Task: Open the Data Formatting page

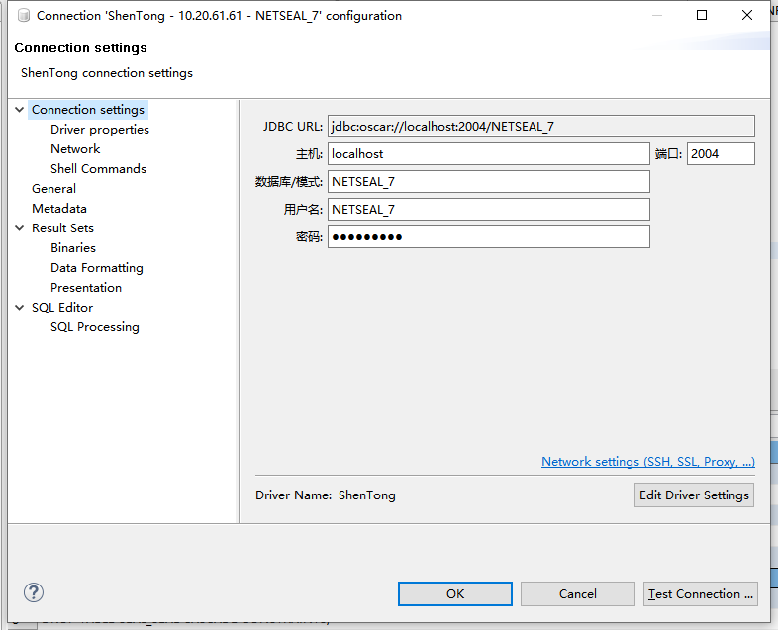Action: tap(97, 268)
